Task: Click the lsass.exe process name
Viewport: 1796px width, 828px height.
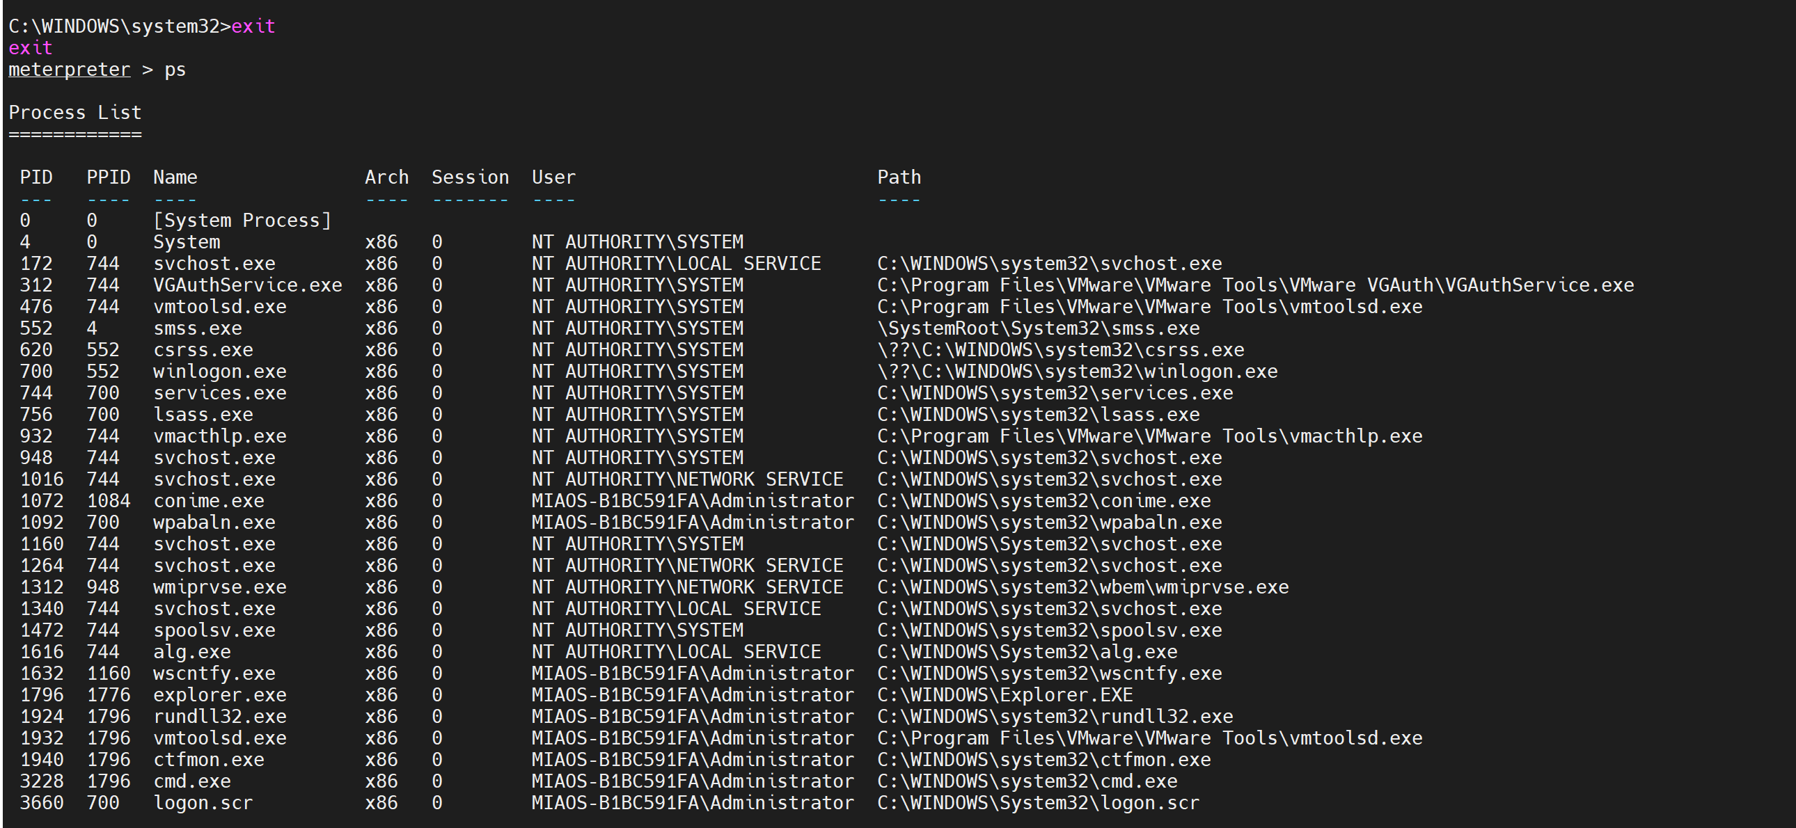Action: 203,415
